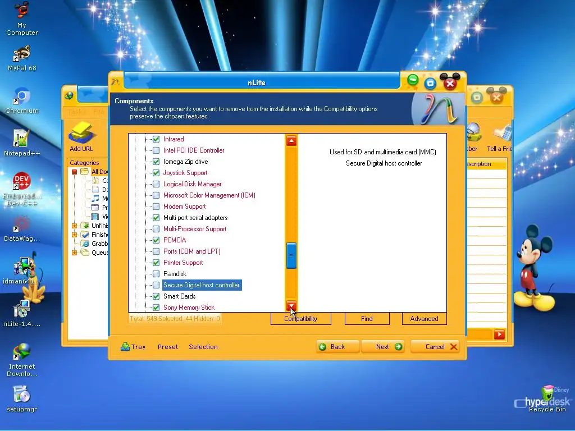575x431 pixels.
Task: Select Logical Disk Manager label
Action: 193,184
